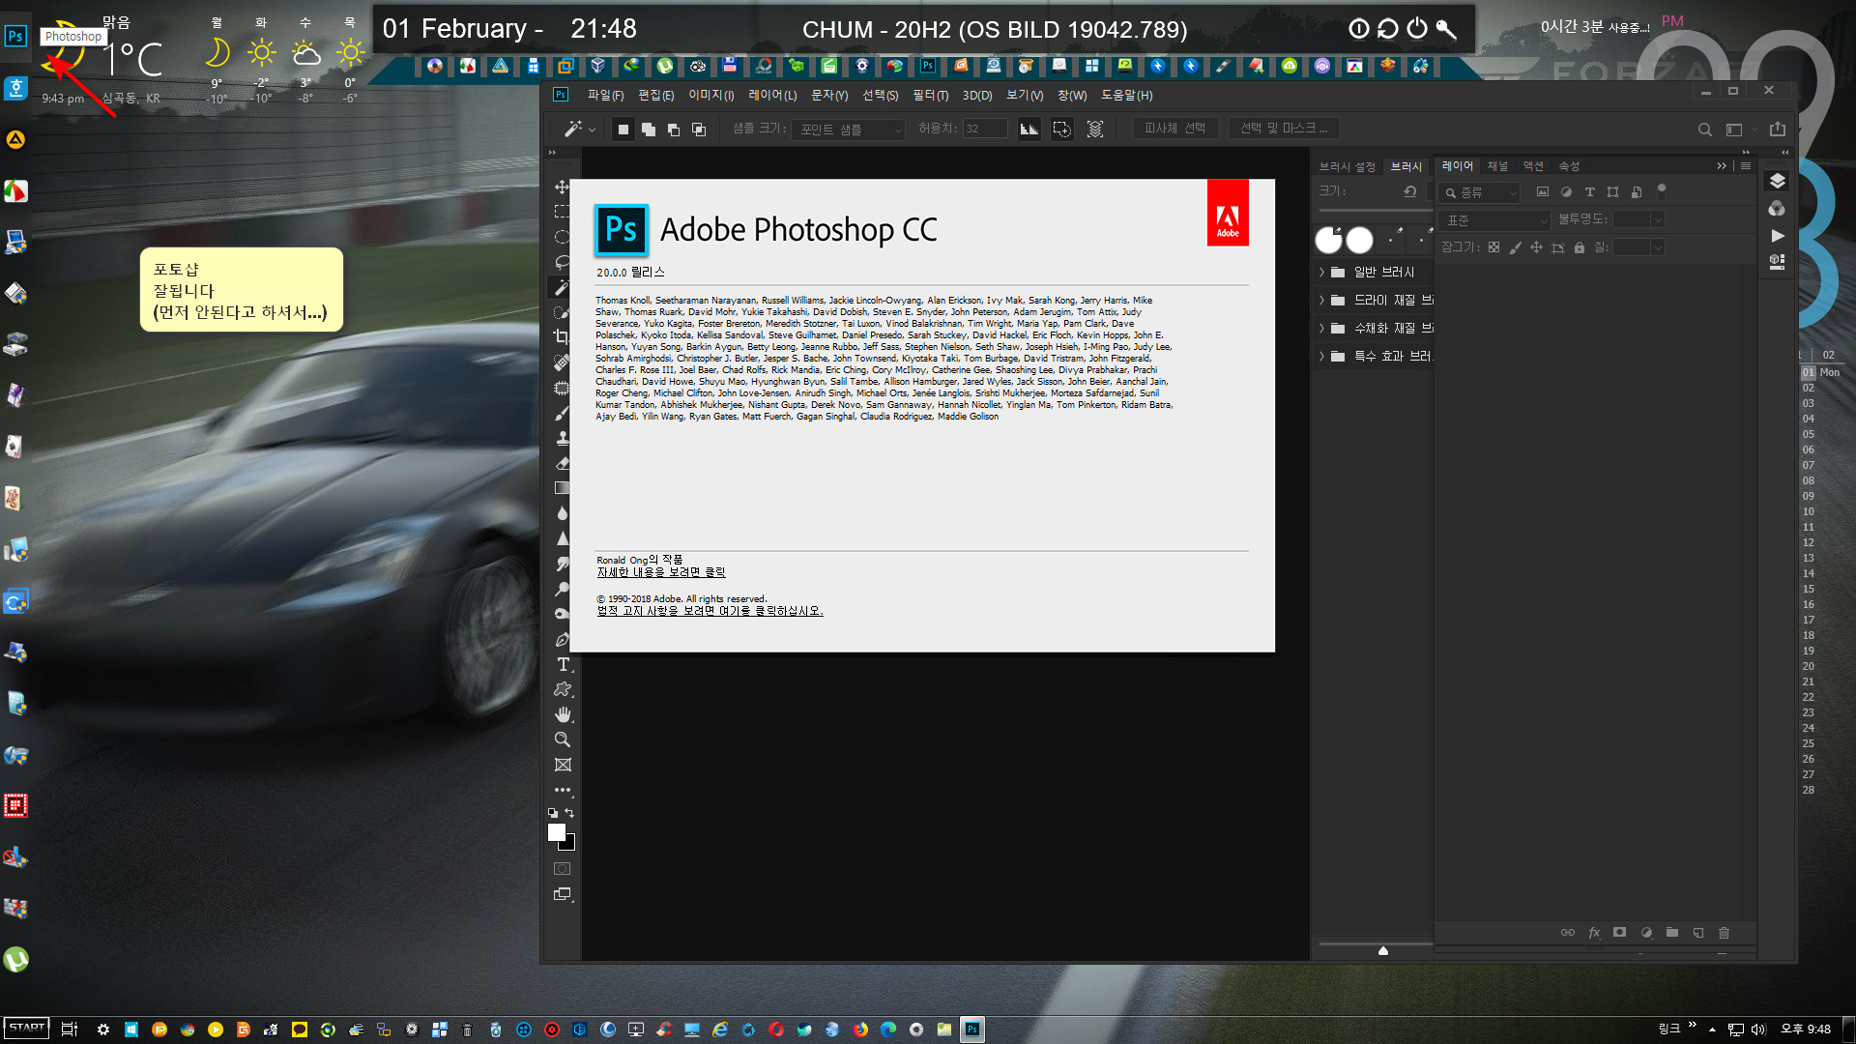Open the Actions play icon in dock
1856x1044 pixels.
tap(1777, 235)
